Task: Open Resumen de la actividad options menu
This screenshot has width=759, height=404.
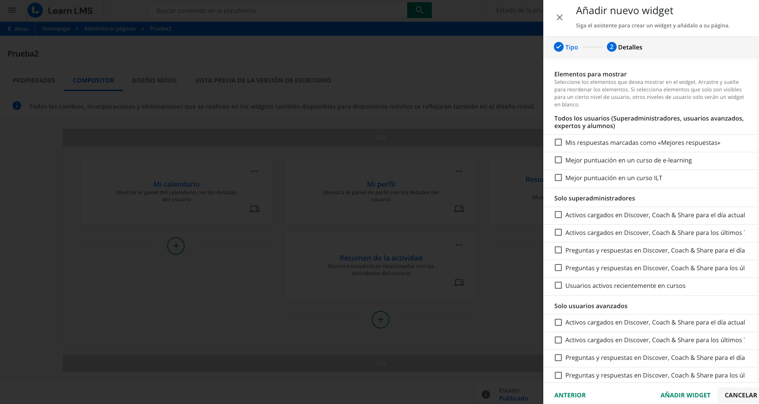Action: [x=459, y=245]
